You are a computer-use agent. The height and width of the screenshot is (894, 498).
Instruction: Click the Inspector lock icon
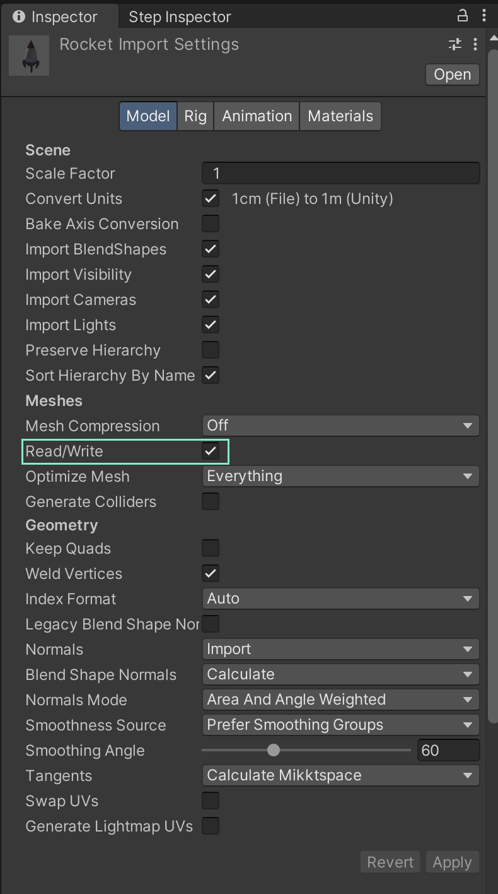(x=463, y=16)
